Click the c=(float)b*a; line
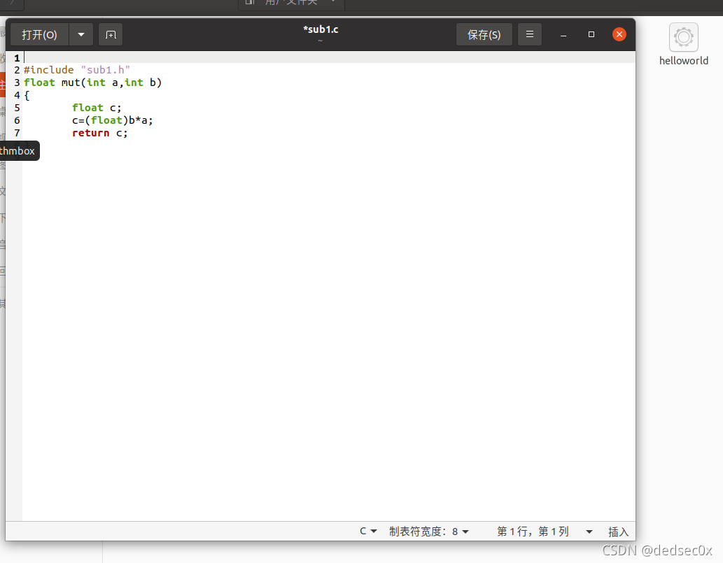 coord(113,120)
